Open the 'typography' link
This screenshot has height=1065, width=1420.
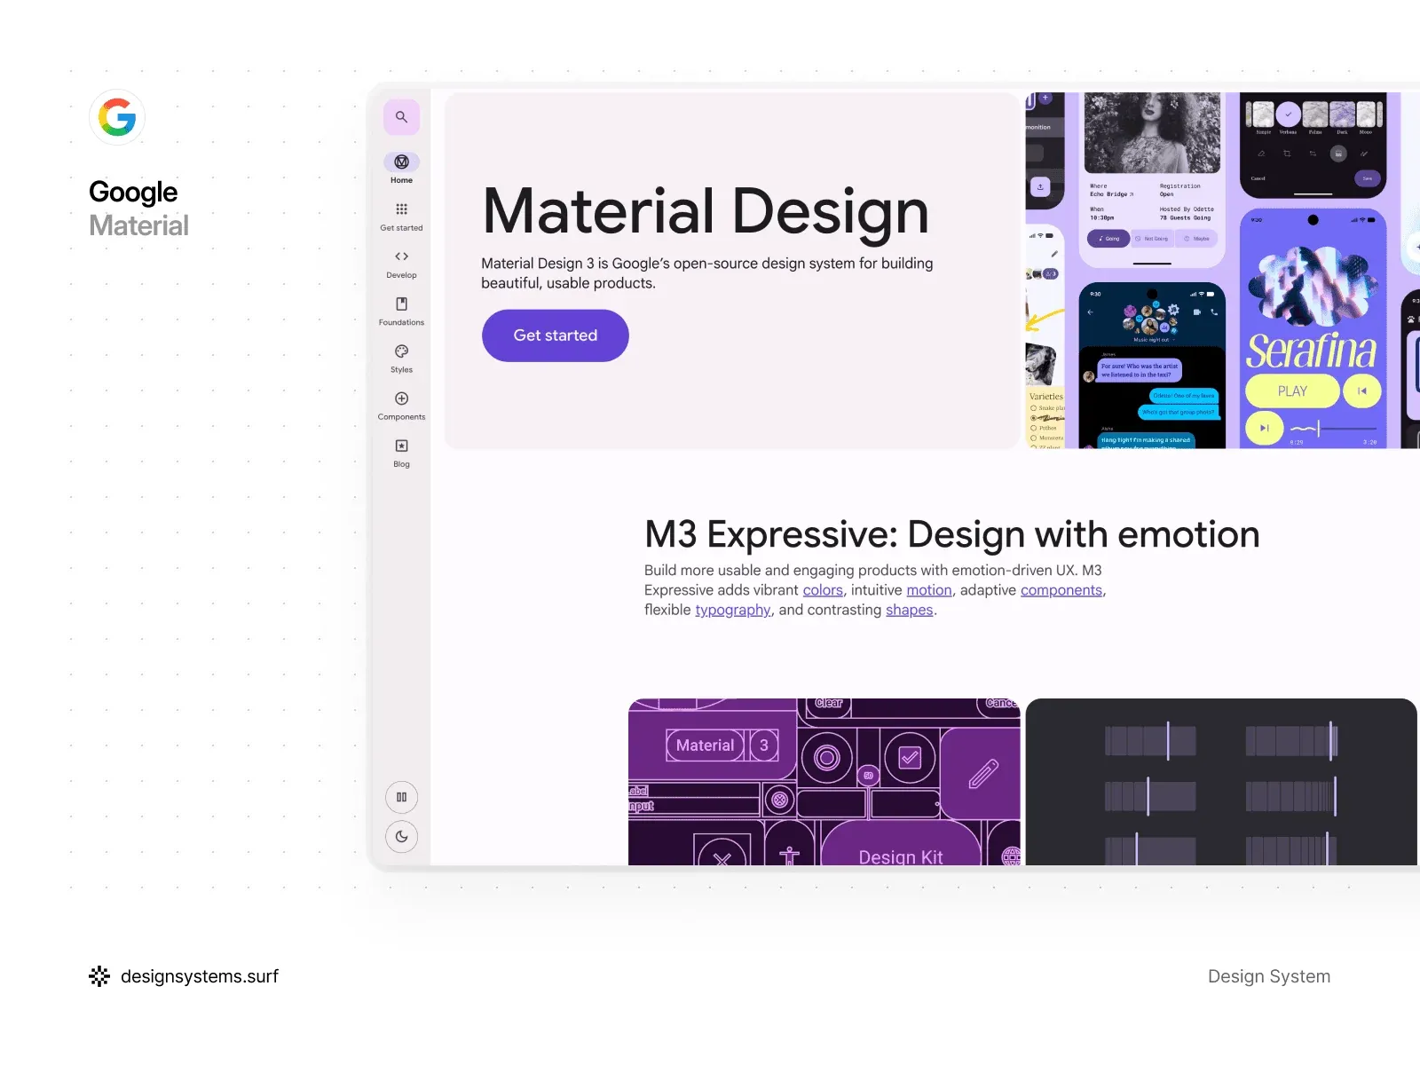pyautogui.click(x=732, y=610)
